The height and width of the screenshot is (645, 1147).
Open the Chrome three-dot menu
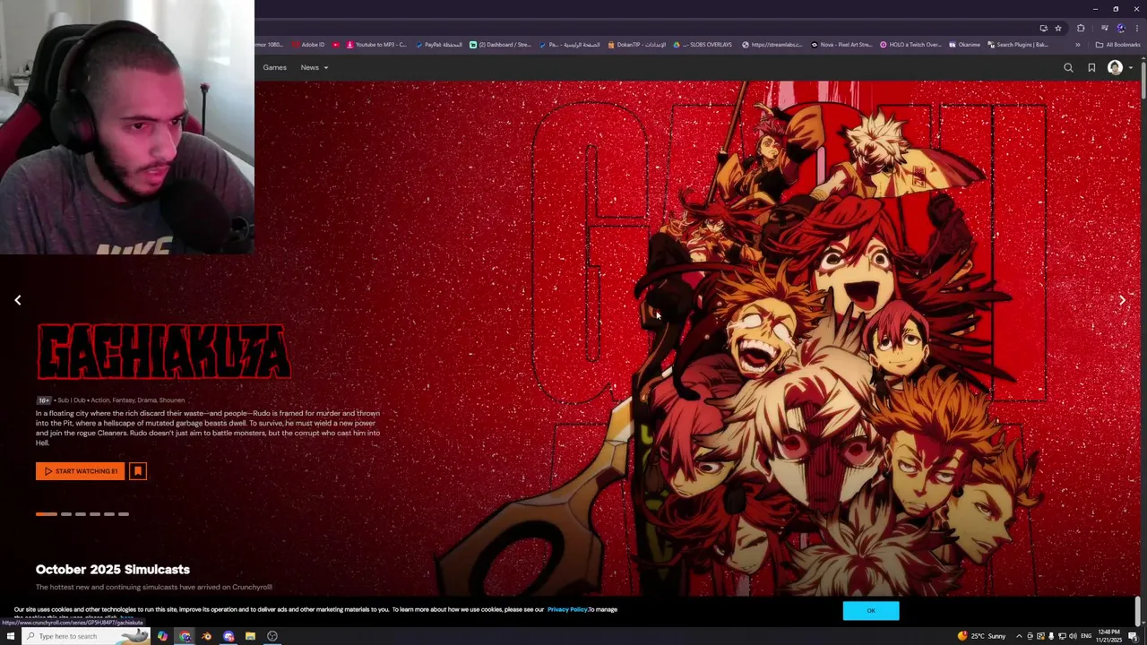1136,28
